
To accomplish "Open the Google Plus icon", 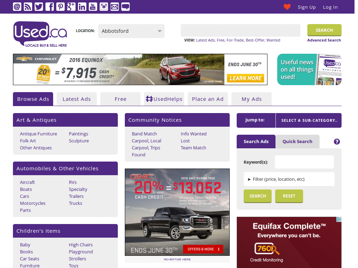I will pyautogui.click(x=71, y=7).
